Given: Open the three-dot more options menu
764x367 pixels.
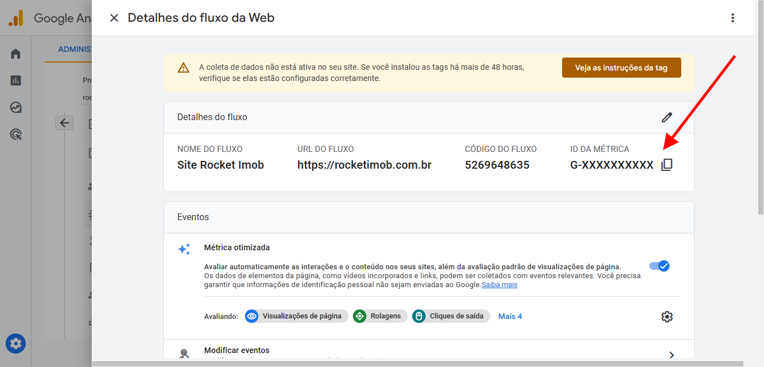Looking at the screenshot, I should click(733, 18).
